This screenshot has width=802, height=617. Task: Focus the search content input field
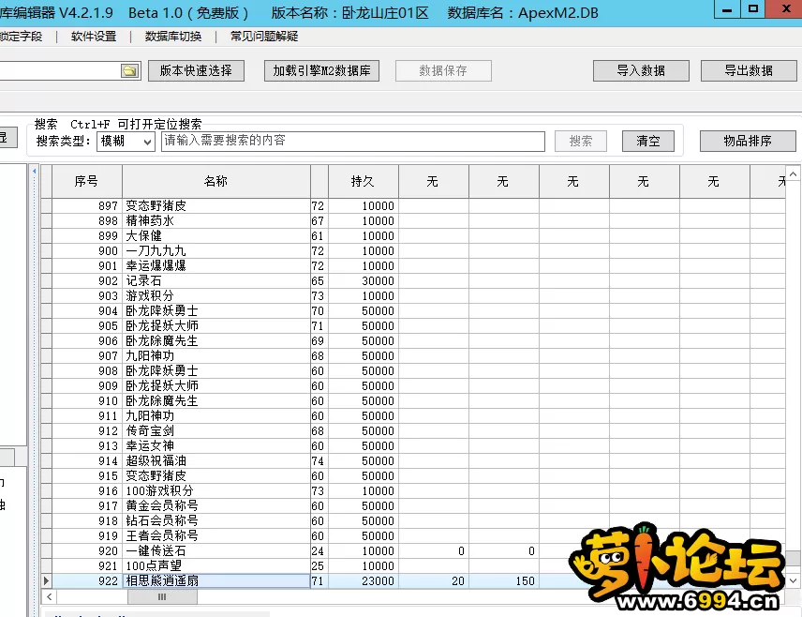coord(353,141)
